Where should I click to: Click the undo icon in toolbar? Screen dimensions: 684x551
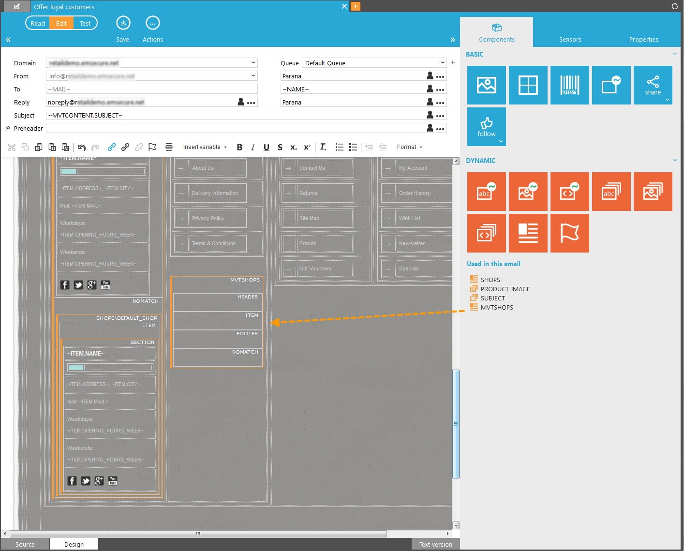point(81,147)
